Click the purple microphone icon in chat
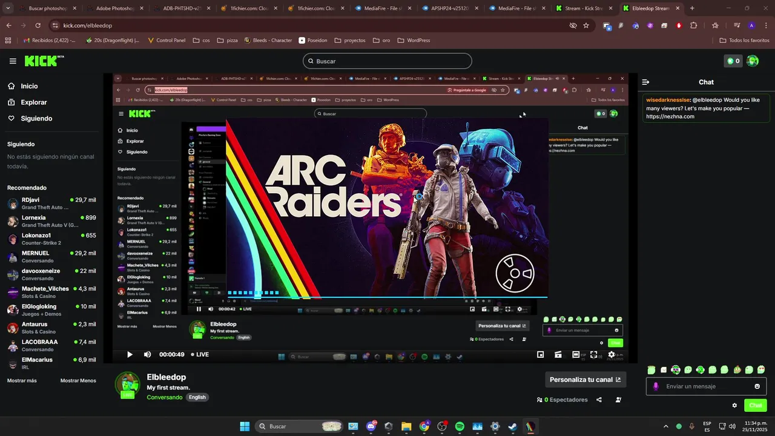Image resolution: width=775 pixels, height=436 pixels. (x=656, y=386)
